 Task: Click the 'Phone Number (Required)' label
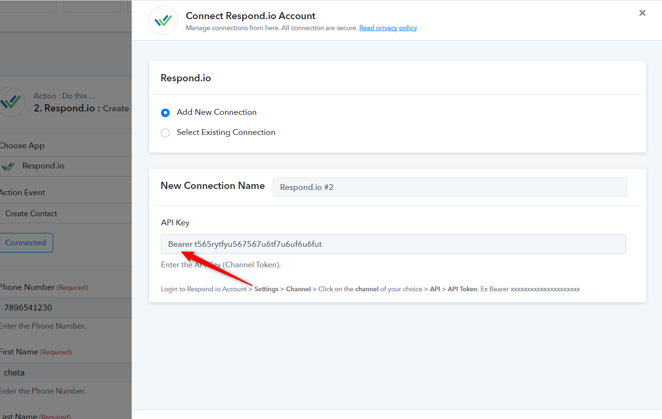pyautogui.click(x=44, y=287)
